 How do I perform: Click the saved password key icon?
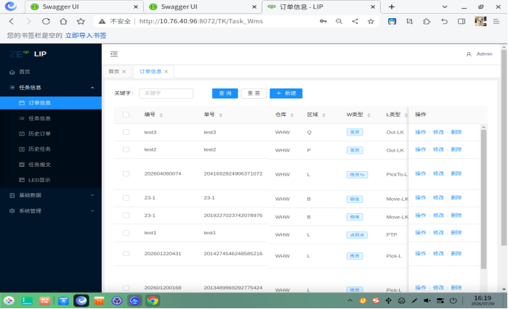pyautogui.click(x=323, y=21)
